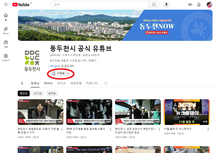Play 농협중앙회 오동이 지원 thumbnail
The width and height of the screenshot is (216, 153).
[40, 112]
